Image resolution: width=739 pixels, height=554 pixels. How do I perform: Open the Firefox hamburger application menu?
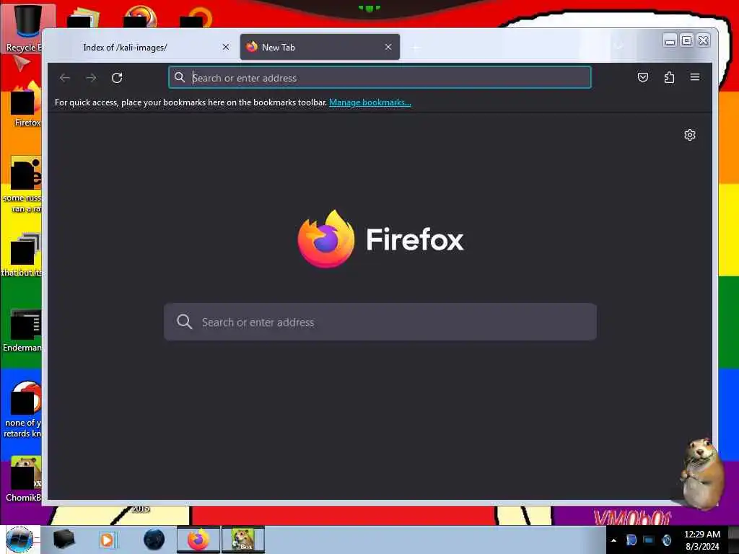(x=695, y=77)
